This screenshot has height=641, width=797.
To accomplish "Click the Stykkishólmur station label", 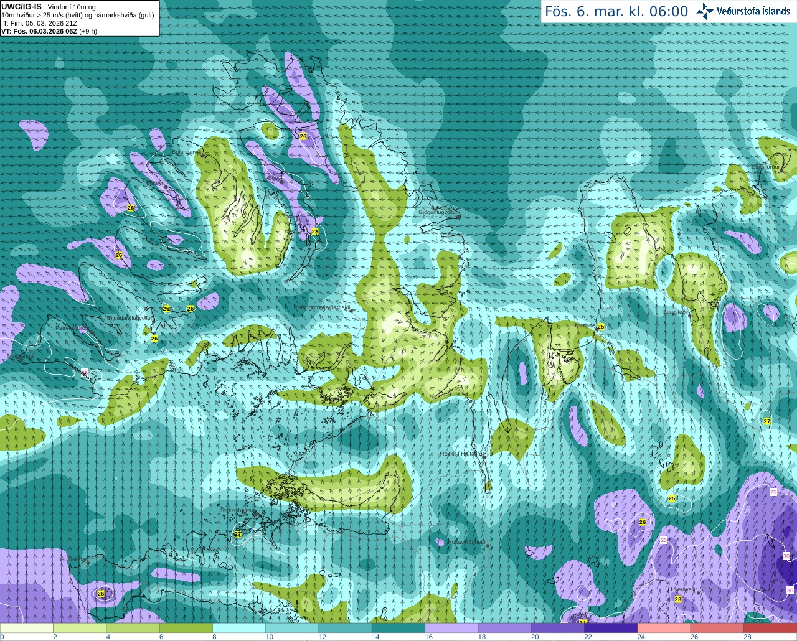I will point(237,510).
